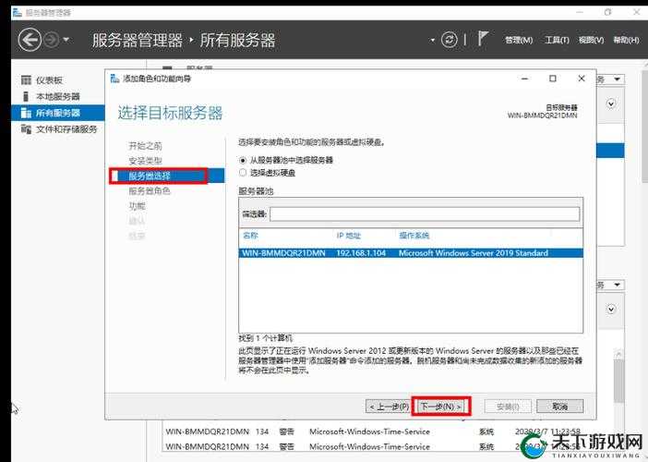This screenshot has height=462, width=648.
Task: Select 选择虚拟硬盘 radio button
Action: (243, 173)
